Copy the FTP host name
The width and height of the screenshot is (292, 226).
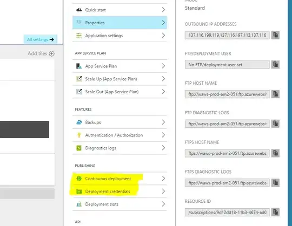click(x=275, y=94)
